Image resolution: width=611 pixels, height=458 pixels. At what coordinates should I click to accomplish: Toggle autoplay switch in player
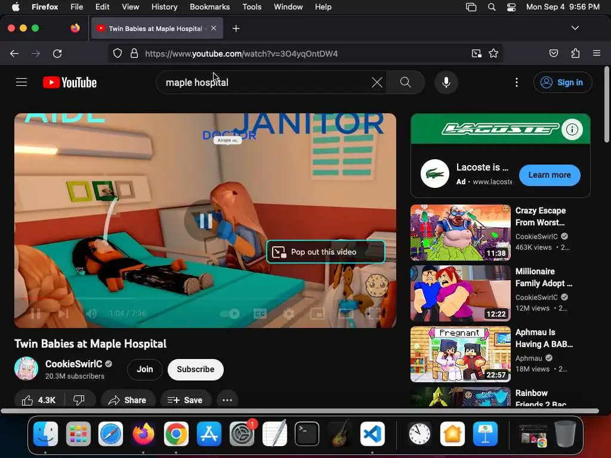tap(230, 314)
